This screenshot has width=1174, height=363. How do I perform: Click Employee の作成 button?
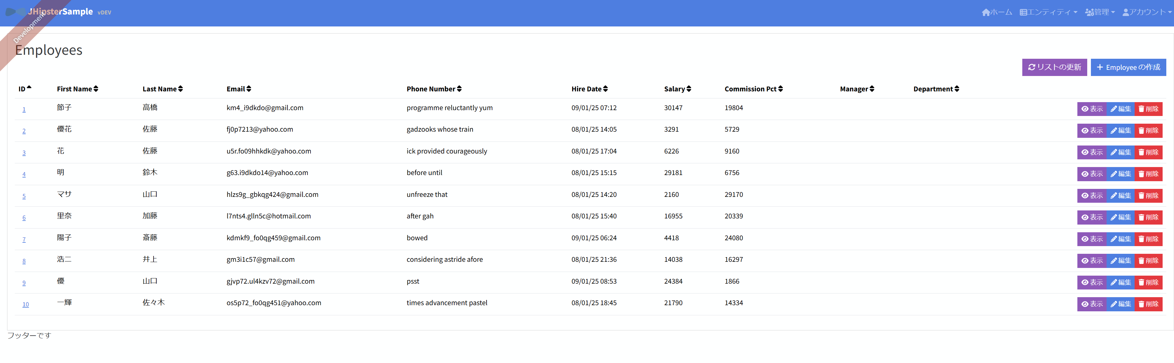click(x=1128, y=67)
